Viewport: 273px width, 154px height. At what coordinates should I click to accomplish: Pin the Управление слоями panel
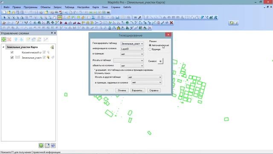[52, 33]
